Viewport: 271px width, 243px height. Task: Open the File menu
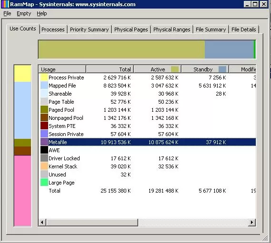click(x=7, y=13)
